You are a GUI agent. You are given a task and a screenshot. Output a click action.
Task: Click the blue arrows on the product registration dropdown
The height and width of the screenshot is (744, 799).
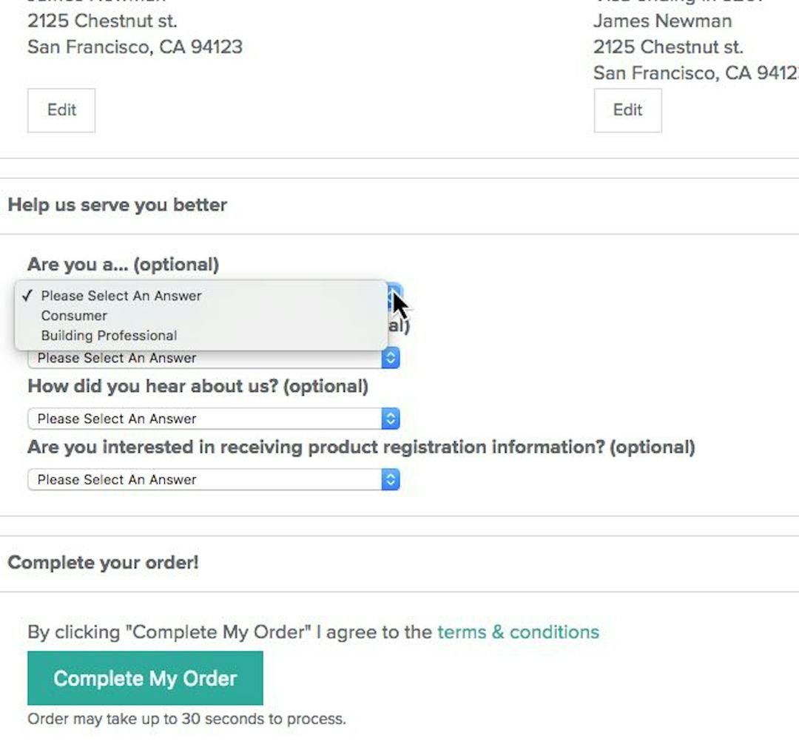tap(391, 479)
